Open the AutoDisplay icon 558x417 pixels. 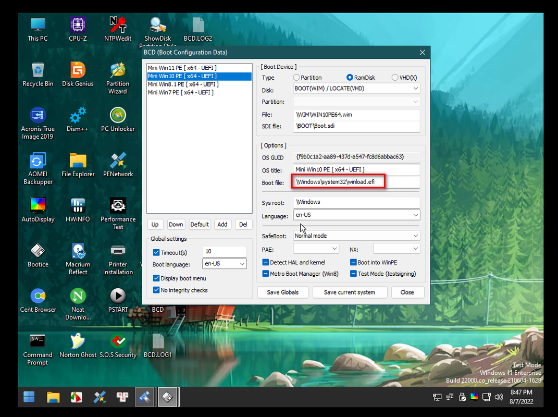(38, 210)
